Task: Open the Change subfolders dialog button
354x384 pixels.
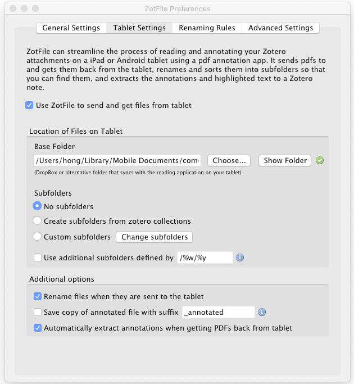Action: pos(155,237)
